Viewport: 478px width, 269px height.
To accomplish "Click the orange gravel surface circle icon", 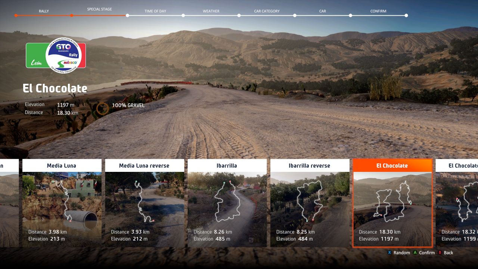I will [102, 108].
